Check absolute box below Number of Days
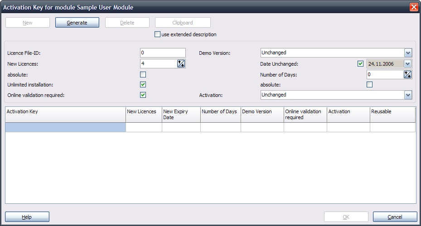Viewport: 421px width, 226px height. point(369,85)
